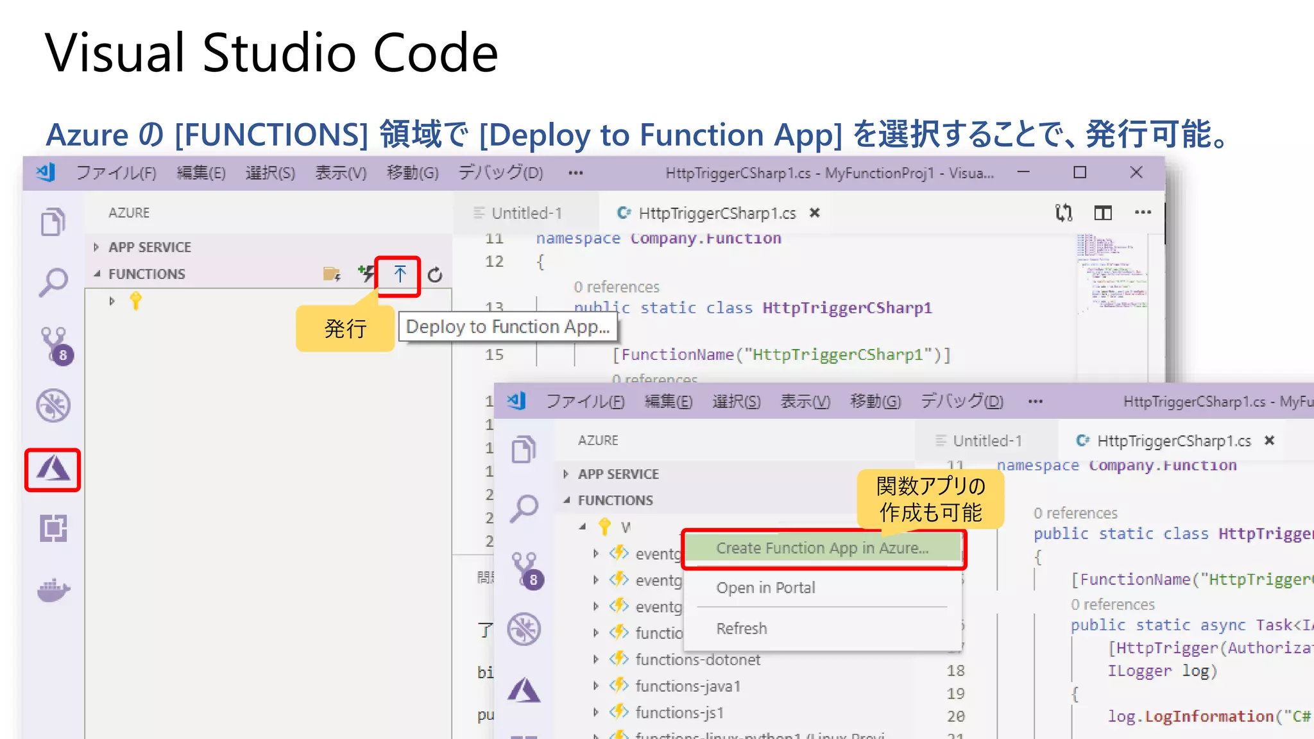The image size is (1314, 739).
Task: Expand APP SERVICE section in back window
Action: 96,247
